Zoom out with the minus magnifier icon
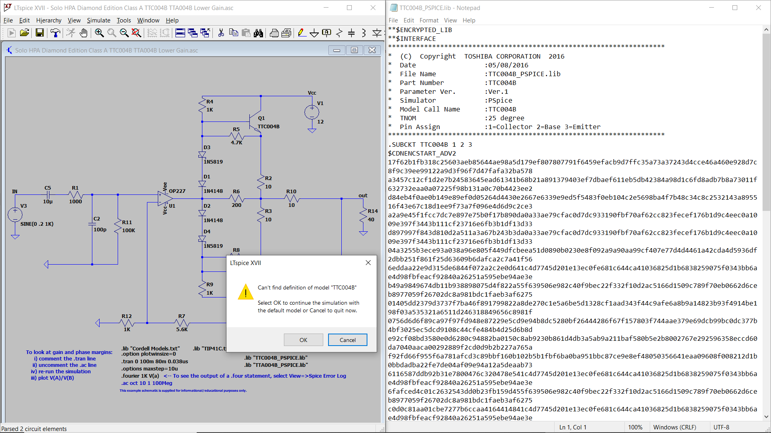 (124, 33)
